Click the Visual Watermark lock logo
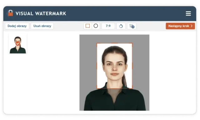Screen dimensions: 200x120 [x=10, y=13]
